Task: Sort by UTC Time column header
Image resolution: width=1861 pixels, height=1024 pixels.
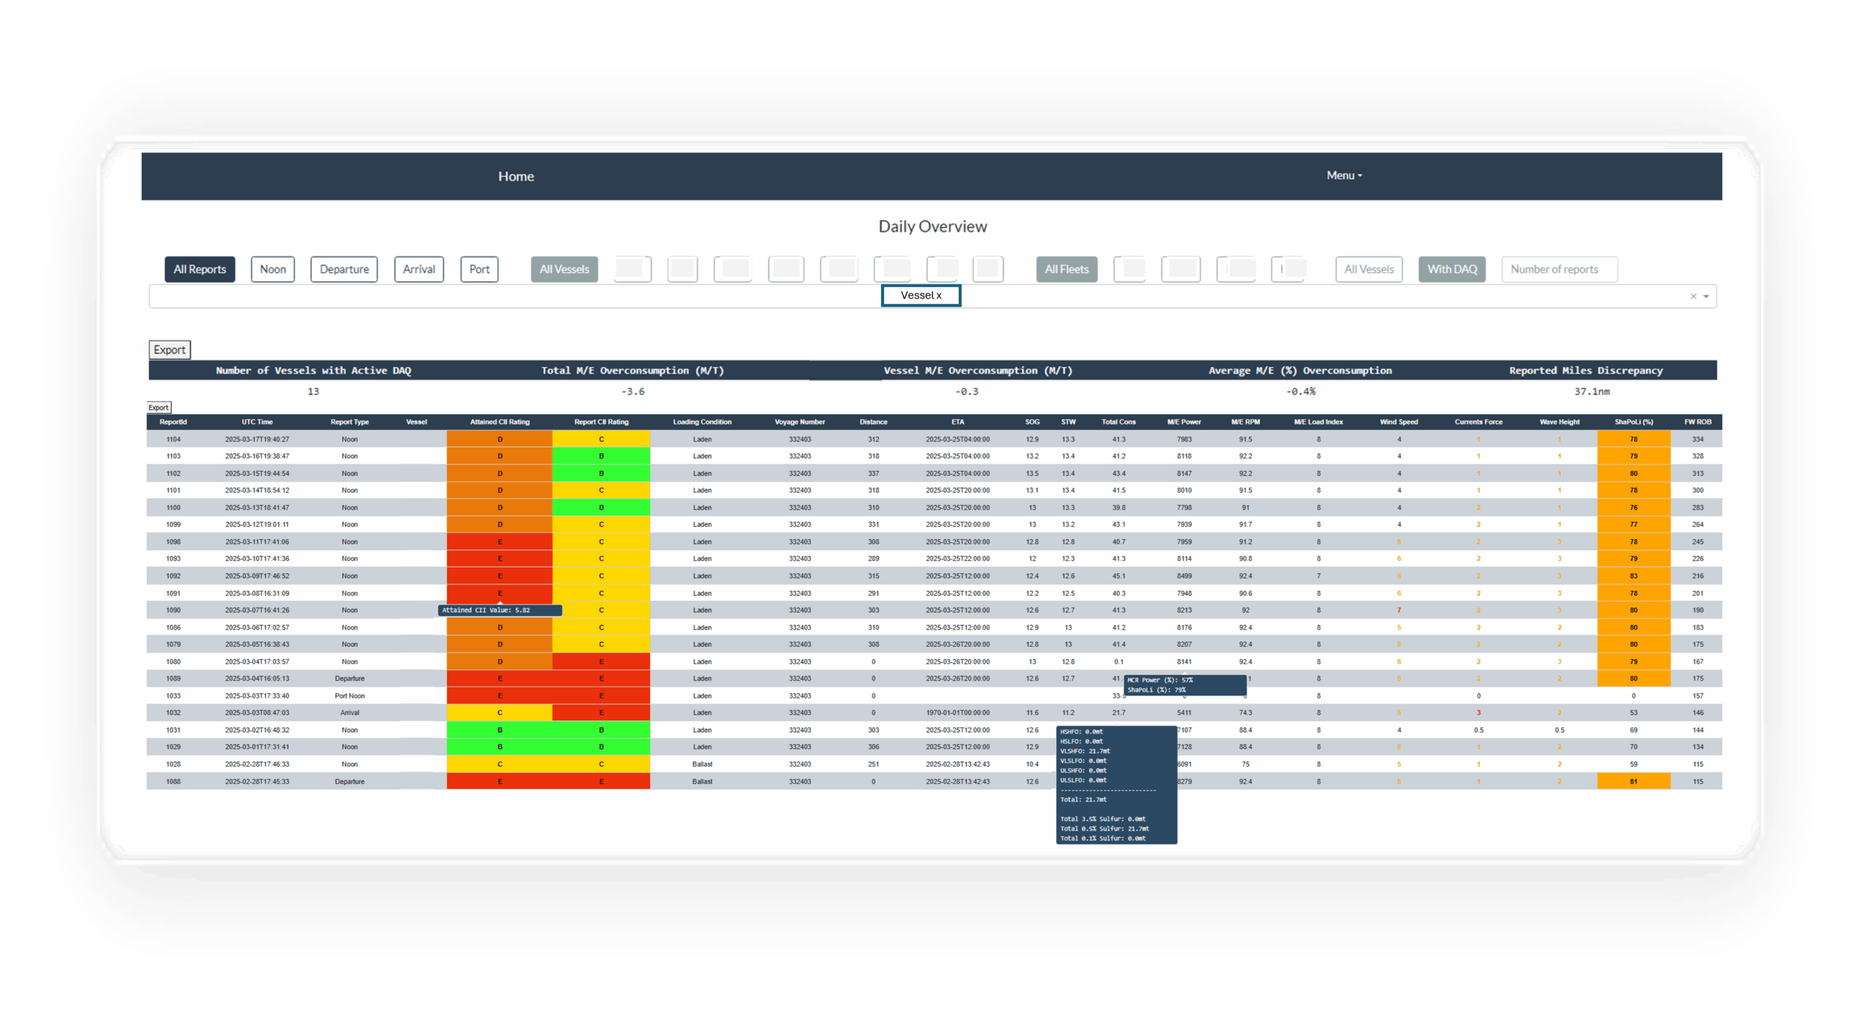Action: point(257,422)
